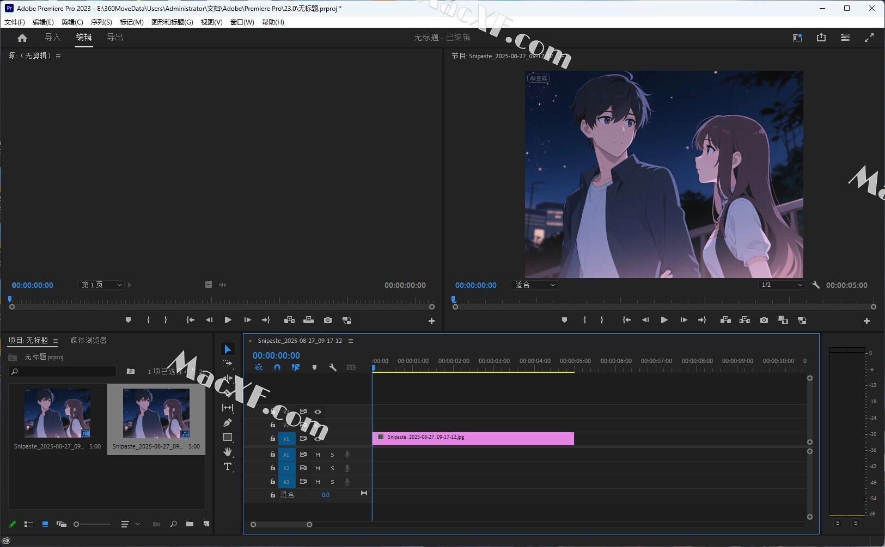Click Extract button in Program Monitor

744,320
